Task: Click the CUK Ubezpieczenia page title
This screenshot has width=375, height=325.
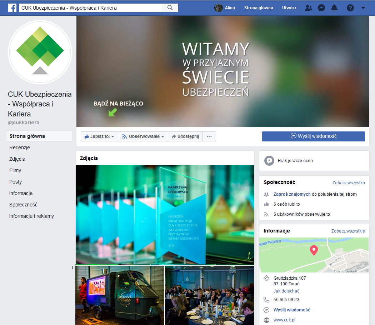Action: tap(40, 104)
